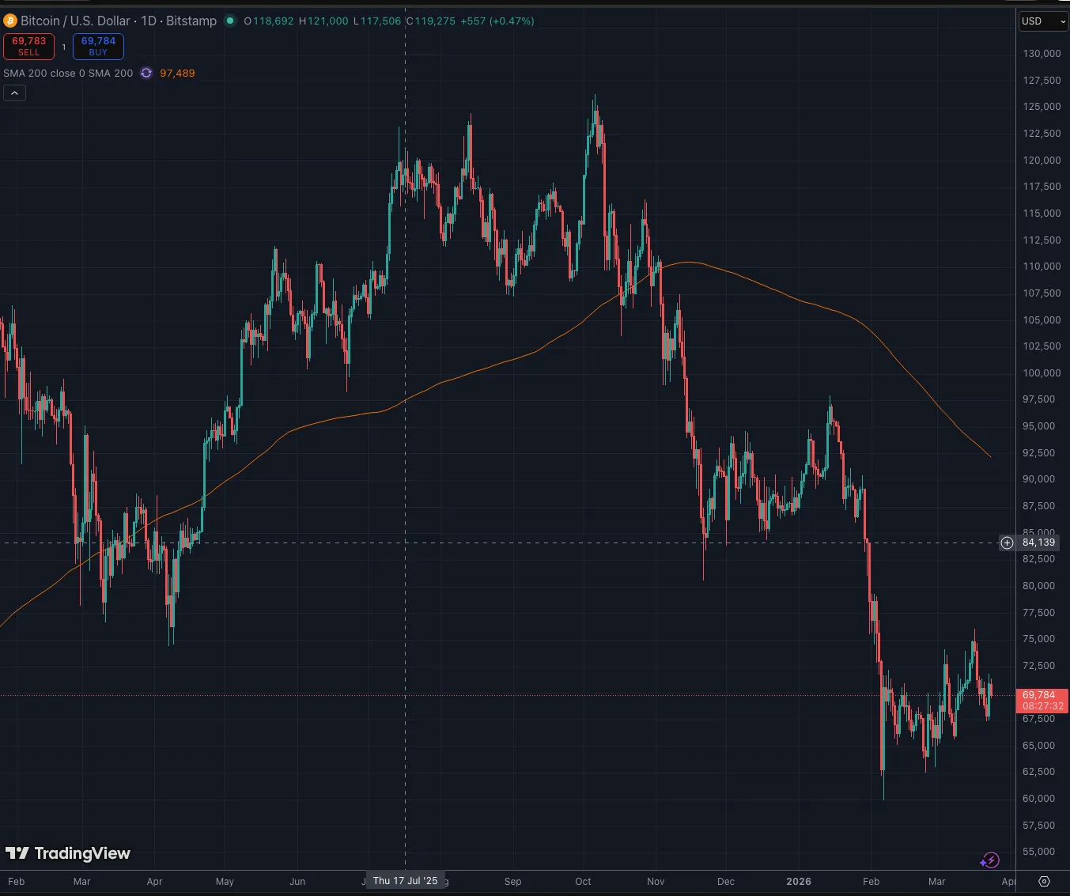Click the Bitcoin logo icon beside the symbol name
This screenshot has height=896, width=1070.
(x=10, y=21)
